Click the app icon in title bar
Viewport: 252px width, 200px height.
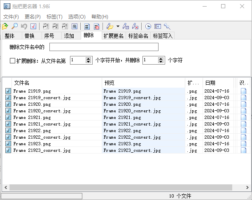click(7, 6)
